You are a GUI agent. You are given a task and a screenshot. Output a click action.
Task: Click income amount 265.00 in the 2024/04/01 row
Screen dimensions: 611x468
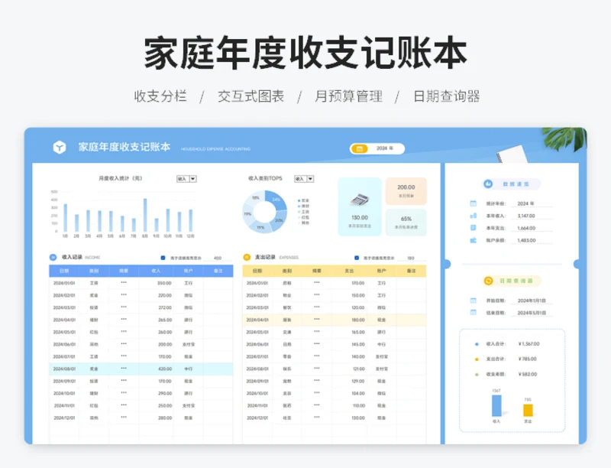165,320
